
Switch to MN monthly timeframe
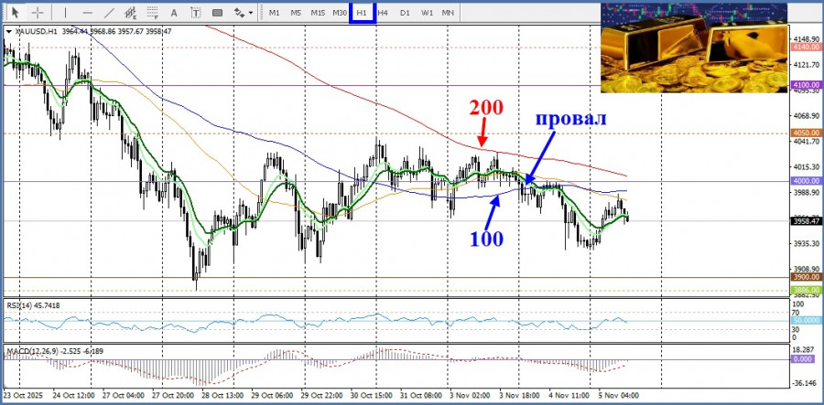pyautogui.click(x=448, y=13)
